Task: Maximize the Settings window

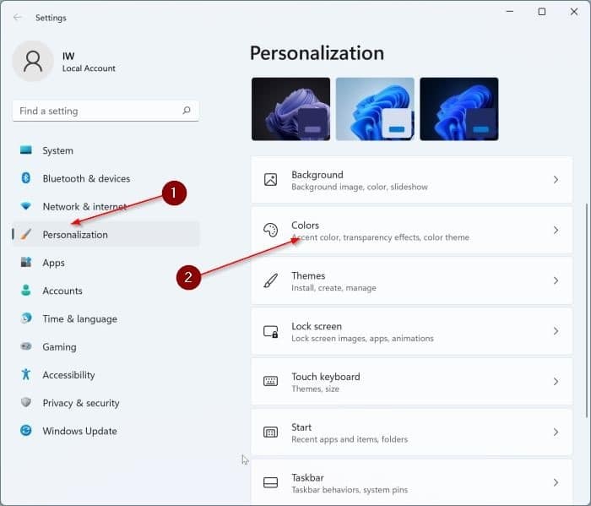Action: pos(542,12)
